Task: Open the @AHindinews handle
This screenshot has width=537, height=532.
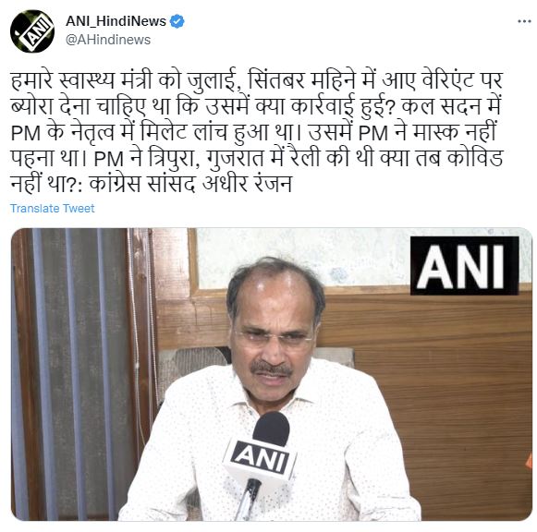Action: tap(108, 40)
